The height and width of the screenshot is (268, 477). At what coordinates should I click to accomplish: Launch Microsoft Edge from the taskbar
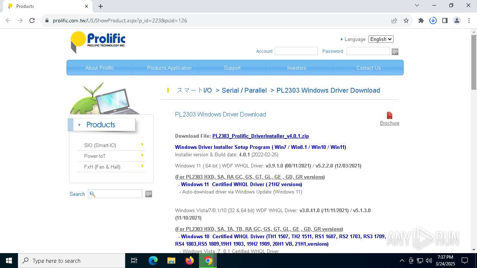click(x=153, y=261)
